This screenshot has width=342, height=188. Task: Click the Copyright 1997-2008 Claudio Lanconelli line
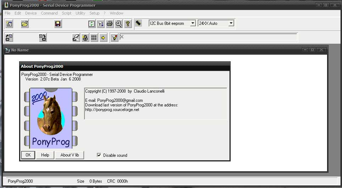[125, 91]
